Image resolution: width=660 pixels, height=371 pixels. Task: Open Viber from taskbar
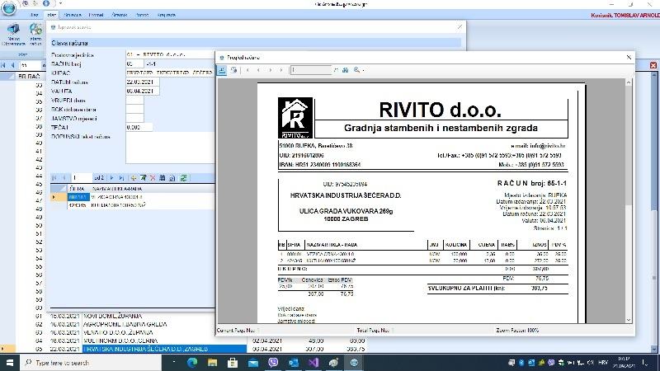click(x=273, y=363)
